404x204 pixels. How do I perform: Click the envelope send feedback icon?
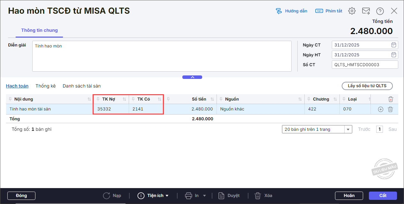[x=366, y=11]
